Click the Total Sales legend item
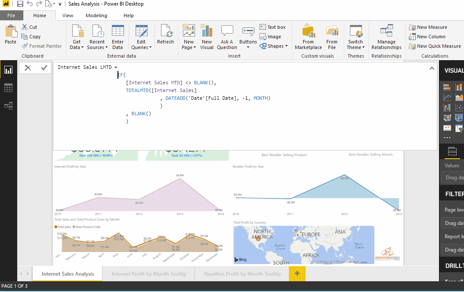464x292 pixels. point(63,227)
